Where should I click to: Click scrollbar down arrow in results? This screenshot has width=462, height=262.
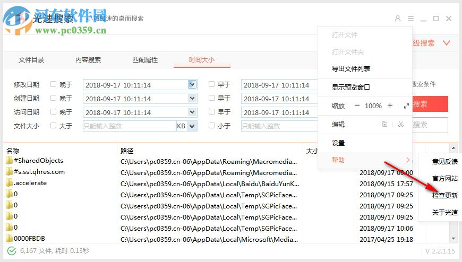[x=453, y=239]
